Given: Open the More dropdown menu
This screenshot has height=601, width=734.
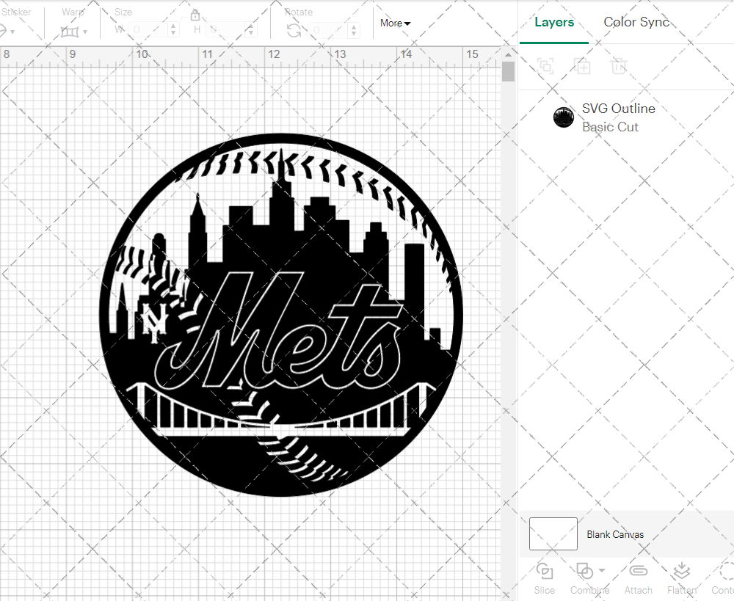Looking at the screenshot, I should pyautogui.click(x=395, y=23).
